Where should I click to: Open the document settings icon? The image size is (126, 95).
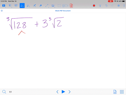pyautogui.click(x=115, y=92)
